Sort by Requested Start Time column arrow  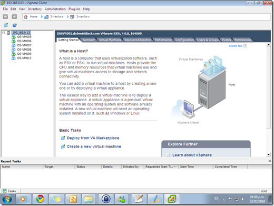[x=175, y=167]
